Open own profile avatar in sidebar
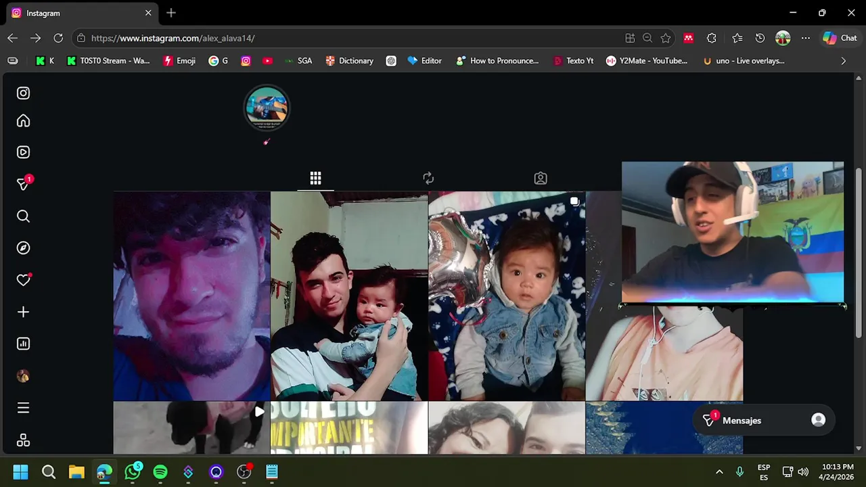 [x=23, y=376]
